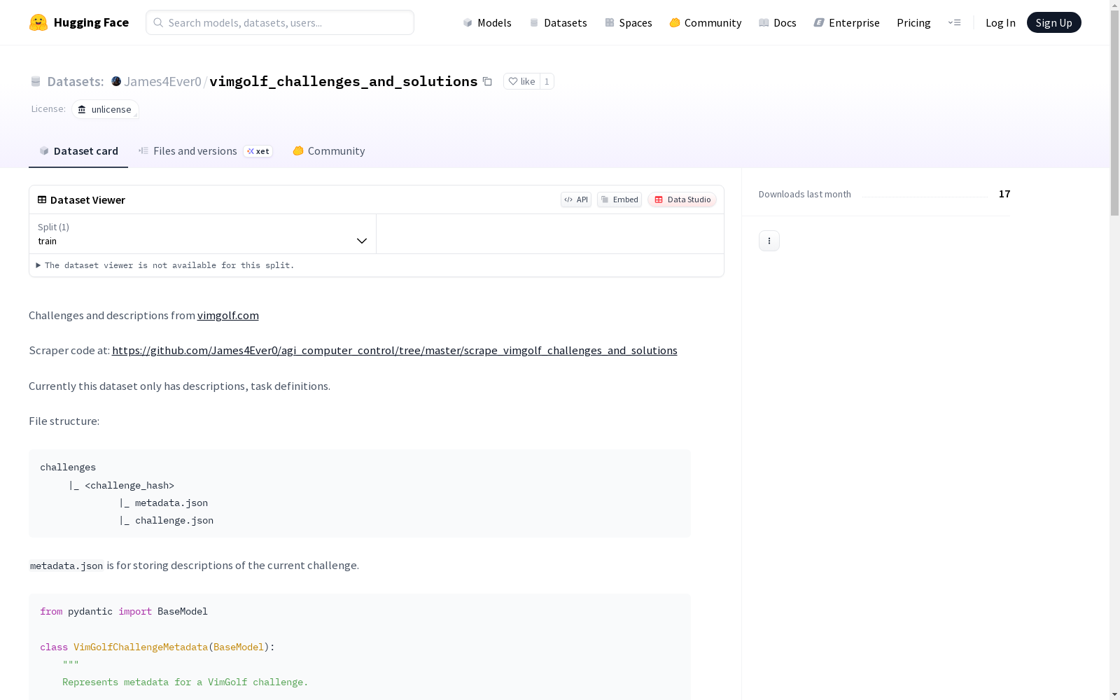Open the vimgolf.com link
Viewport: 1120px width, 700px height.
click(228, 316)
